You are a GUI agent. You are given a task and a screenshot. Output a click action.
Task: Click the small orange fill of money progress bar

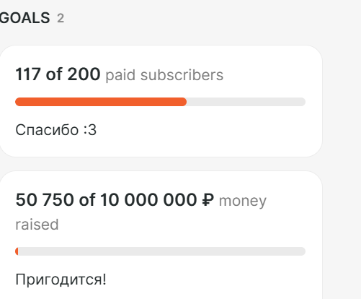click(17, 251)
